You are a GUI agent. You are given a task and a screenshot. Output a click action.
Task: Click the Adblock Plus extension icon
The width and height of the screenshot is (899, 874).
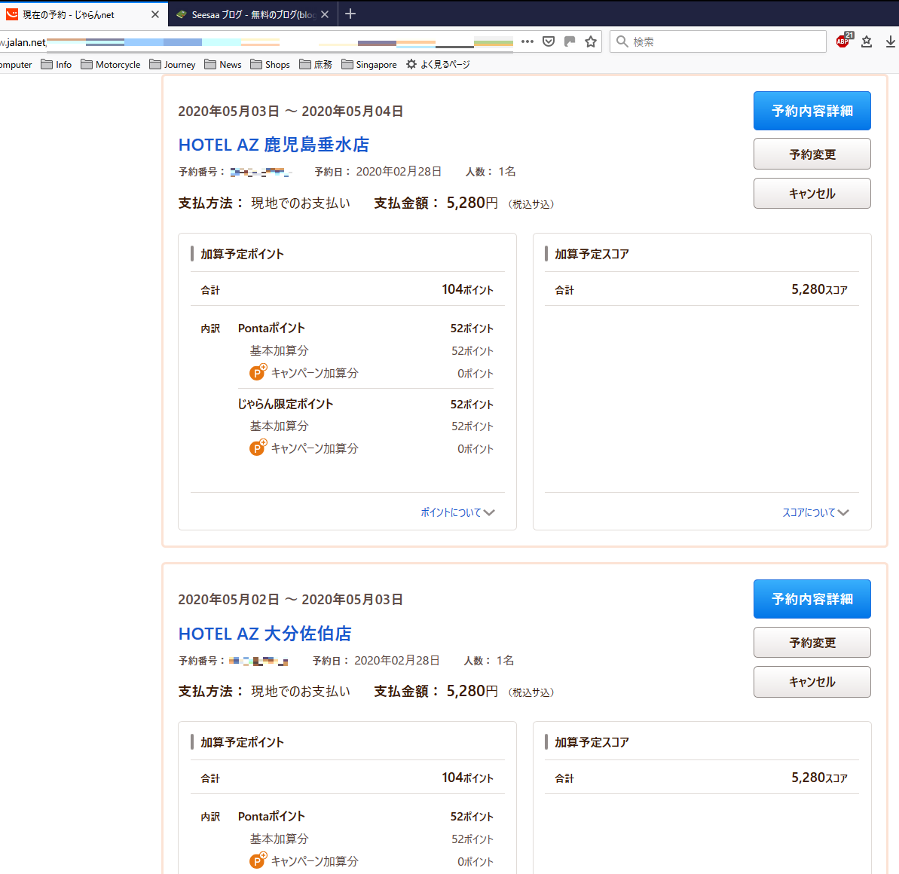(x=844, y=40)
